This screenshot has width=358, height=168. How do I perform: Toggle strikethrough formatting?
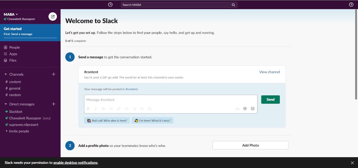(104, 109)
